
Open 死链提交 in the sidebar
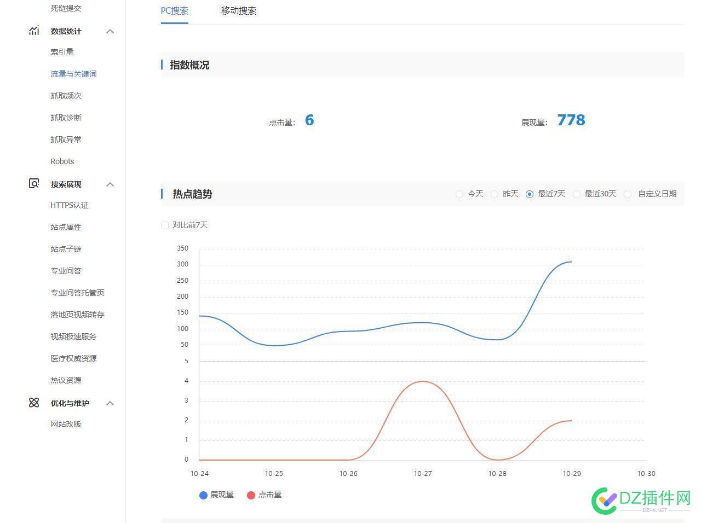coord(66,8)
